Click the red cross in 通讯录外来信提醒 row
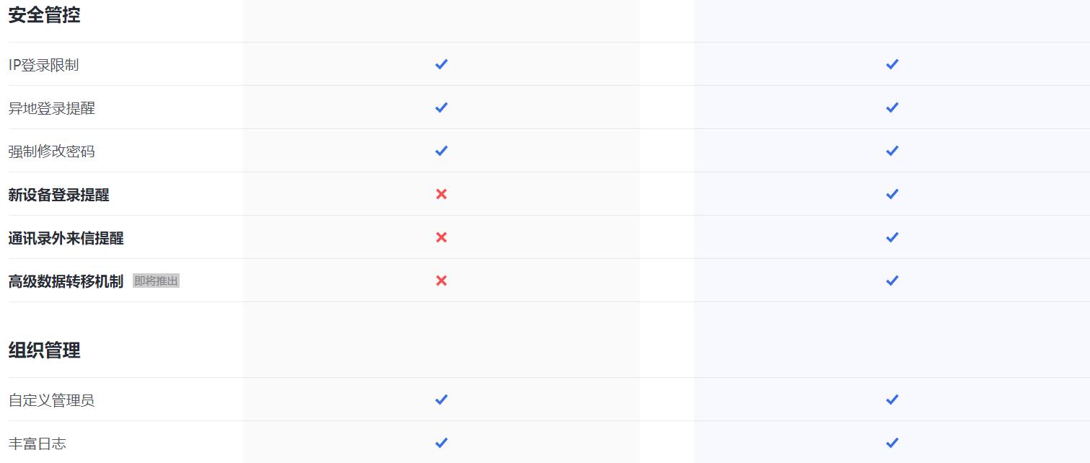The width and height of the screenshot is (1090, 463). point(441,237)
